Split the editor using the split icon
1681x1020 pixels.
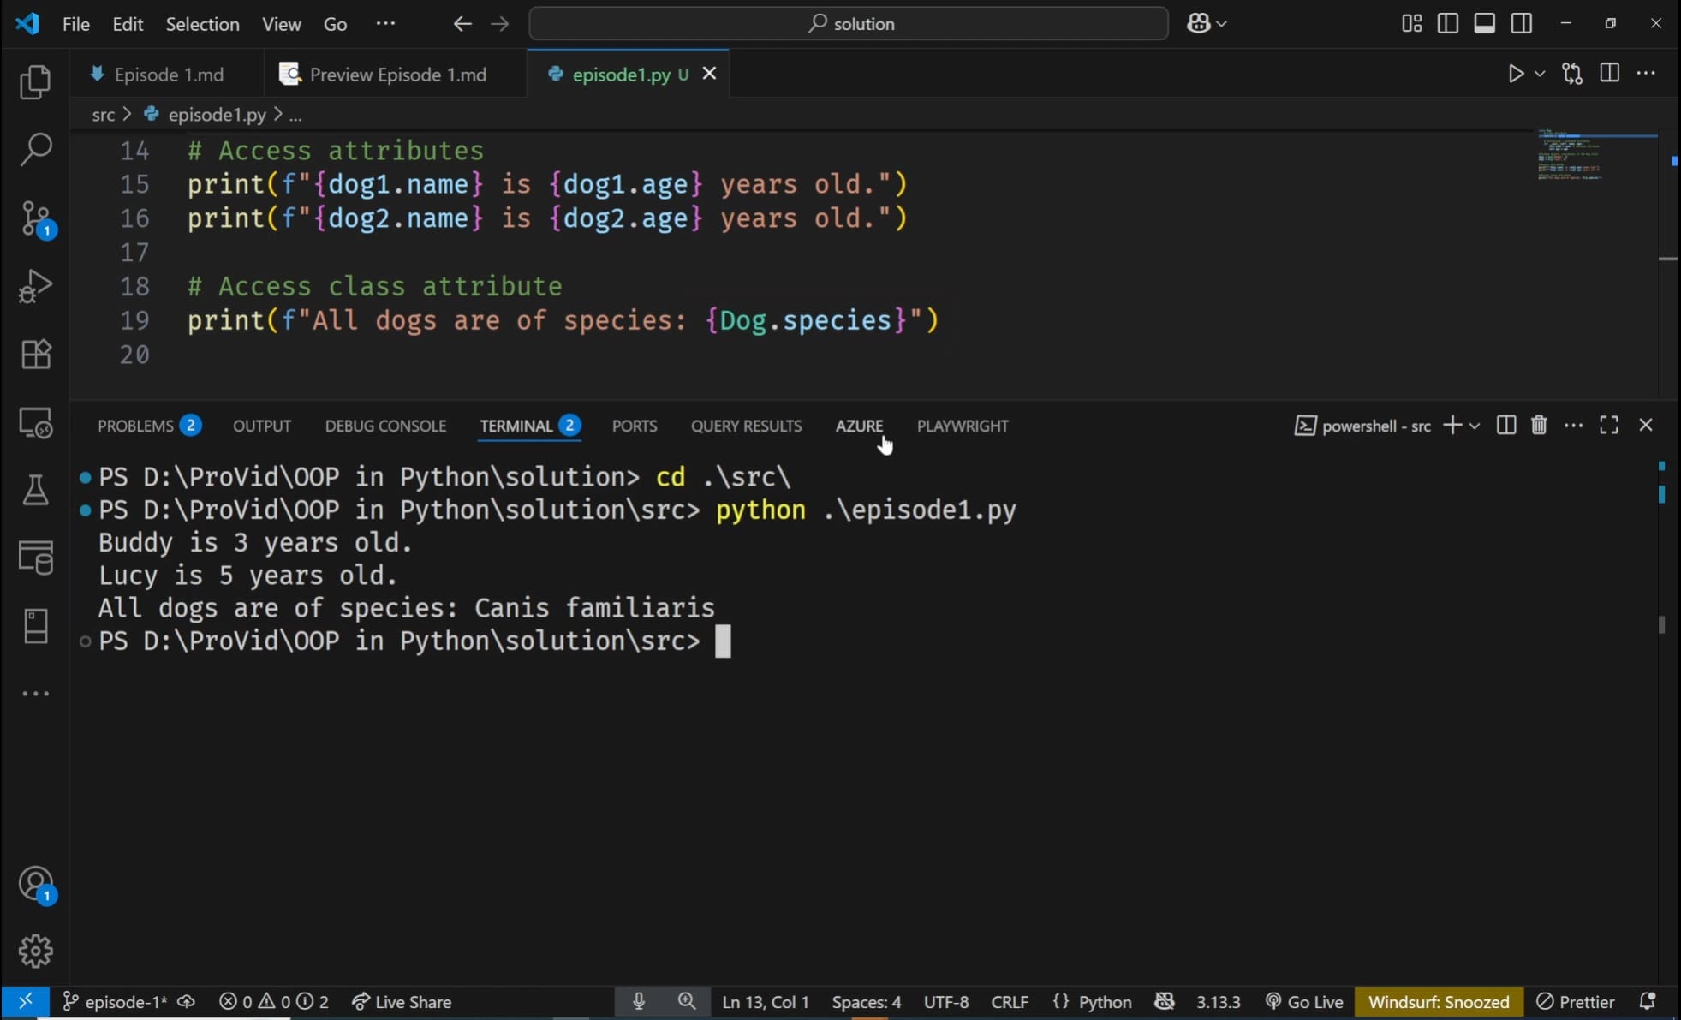coord(1610,74)
